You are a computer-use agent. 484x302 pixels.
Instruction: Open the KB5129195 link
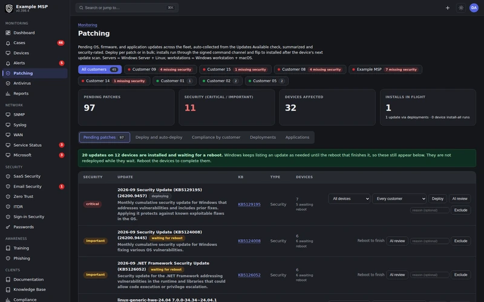tap(249, 204)
